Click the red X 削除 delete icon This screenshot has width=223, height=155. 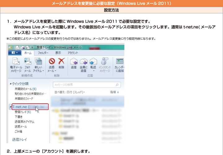pos(61,61)
